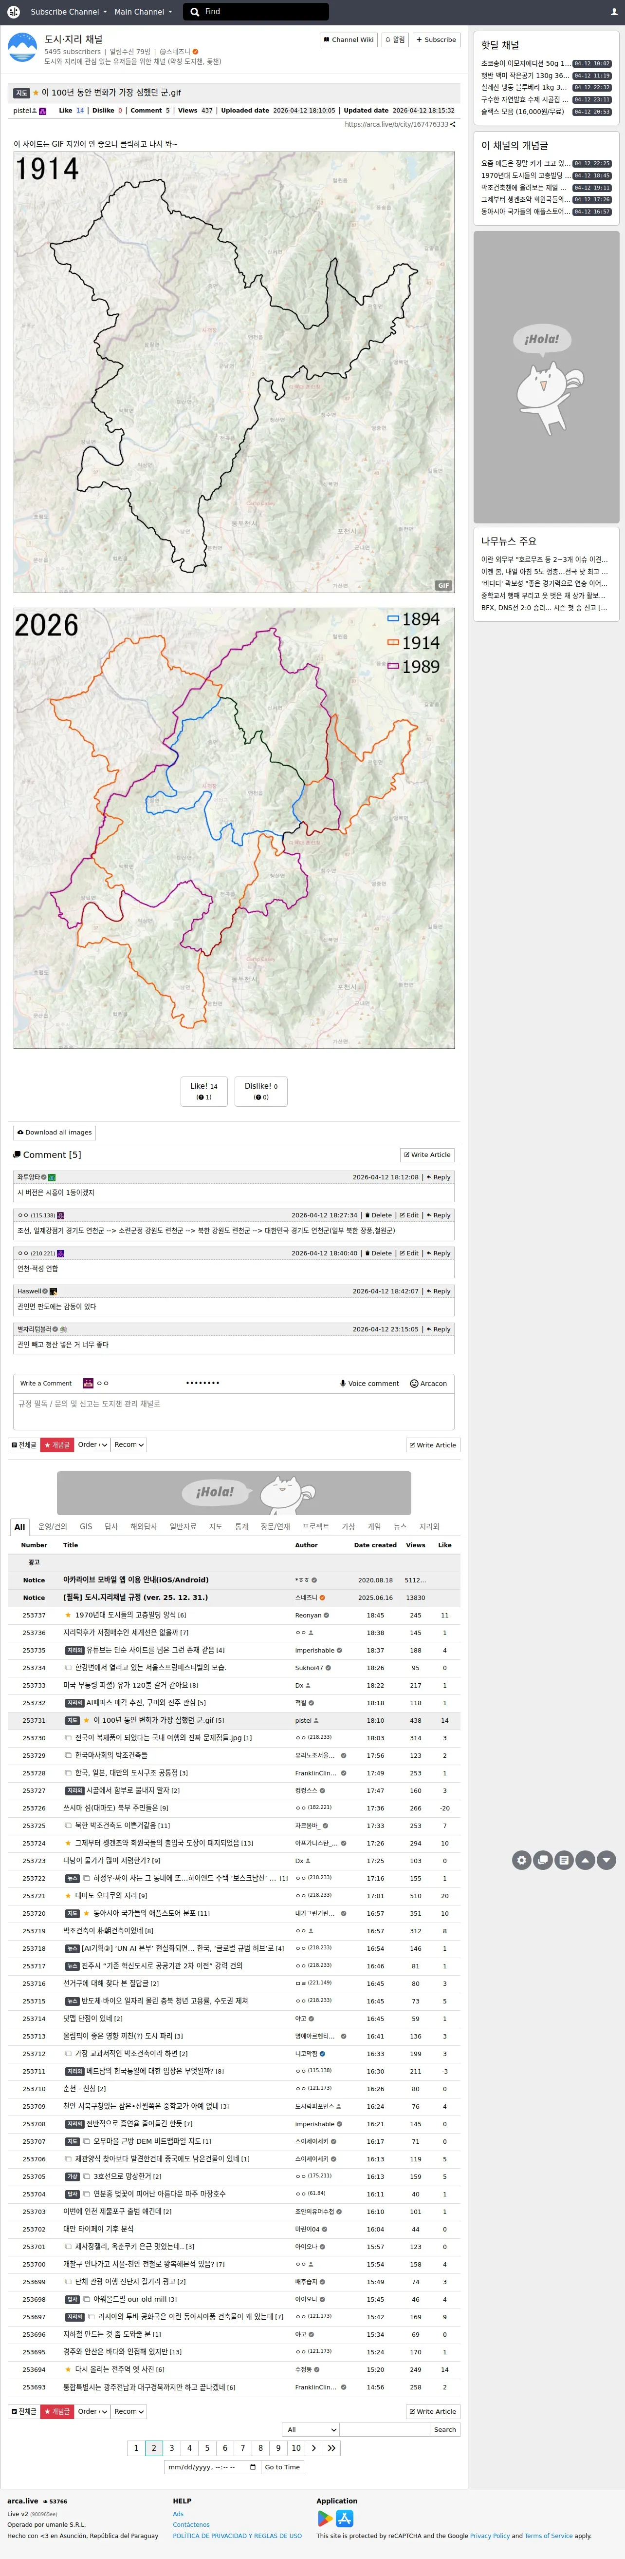625x2559 pixels.
Task: Select the 통계 category tab
Action: (241, 1526)
